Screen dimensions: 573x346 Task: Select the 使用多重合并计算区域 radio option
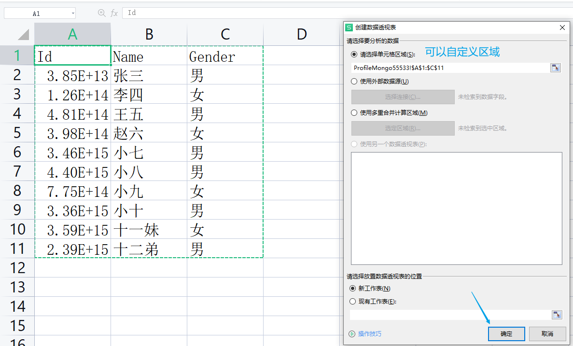(354, 113)
